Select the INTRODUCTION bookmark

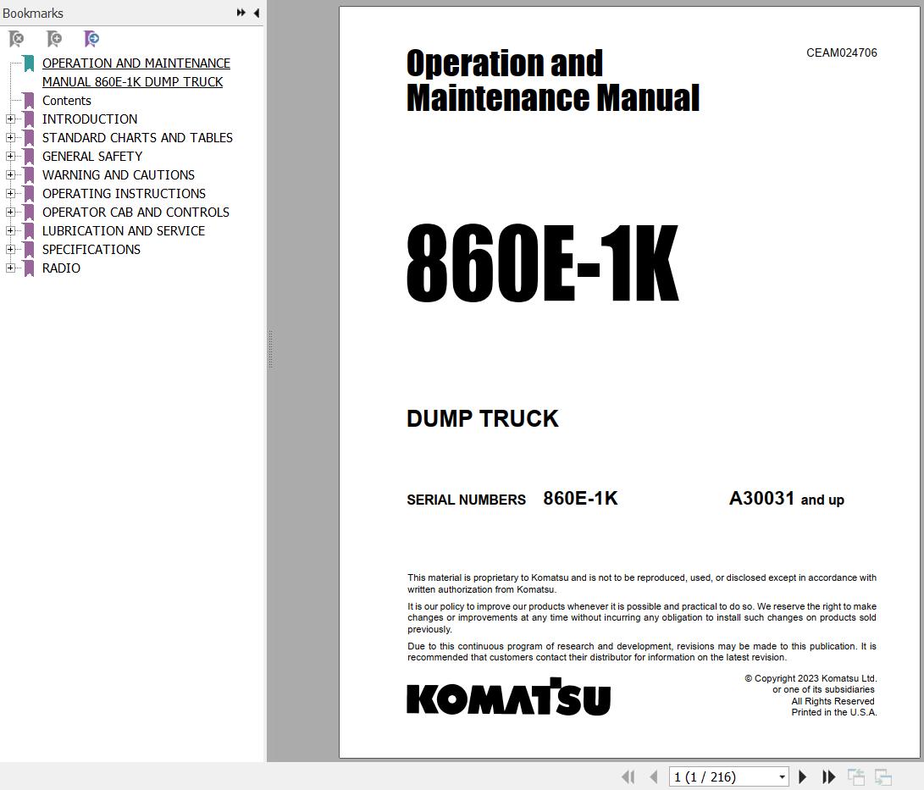(x=90, y=119)
